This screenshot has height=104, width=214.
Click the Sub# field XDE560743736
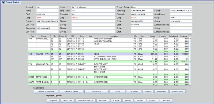point(142,21)
